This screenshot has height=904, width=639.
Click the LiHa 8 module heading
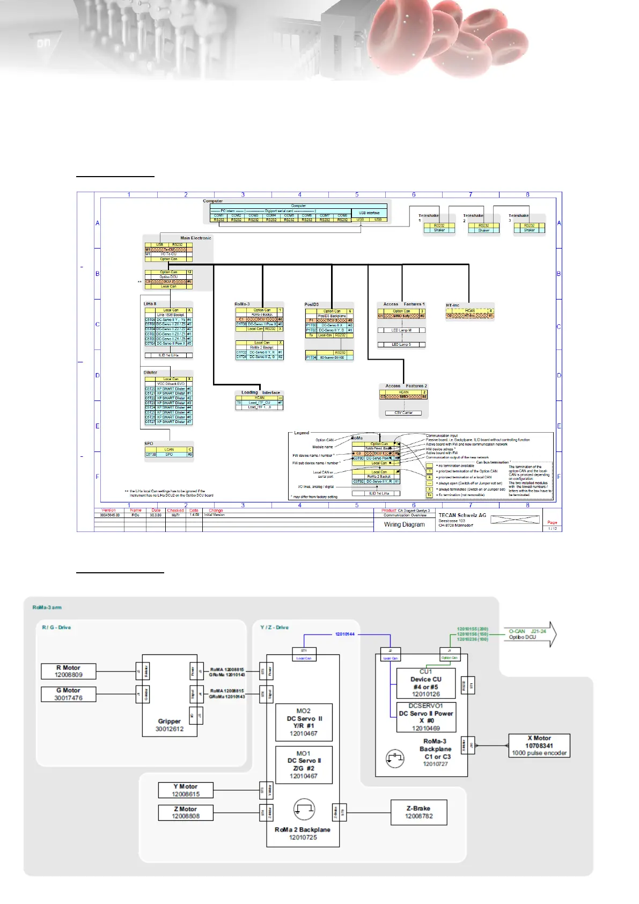click(x=150, y=304)
